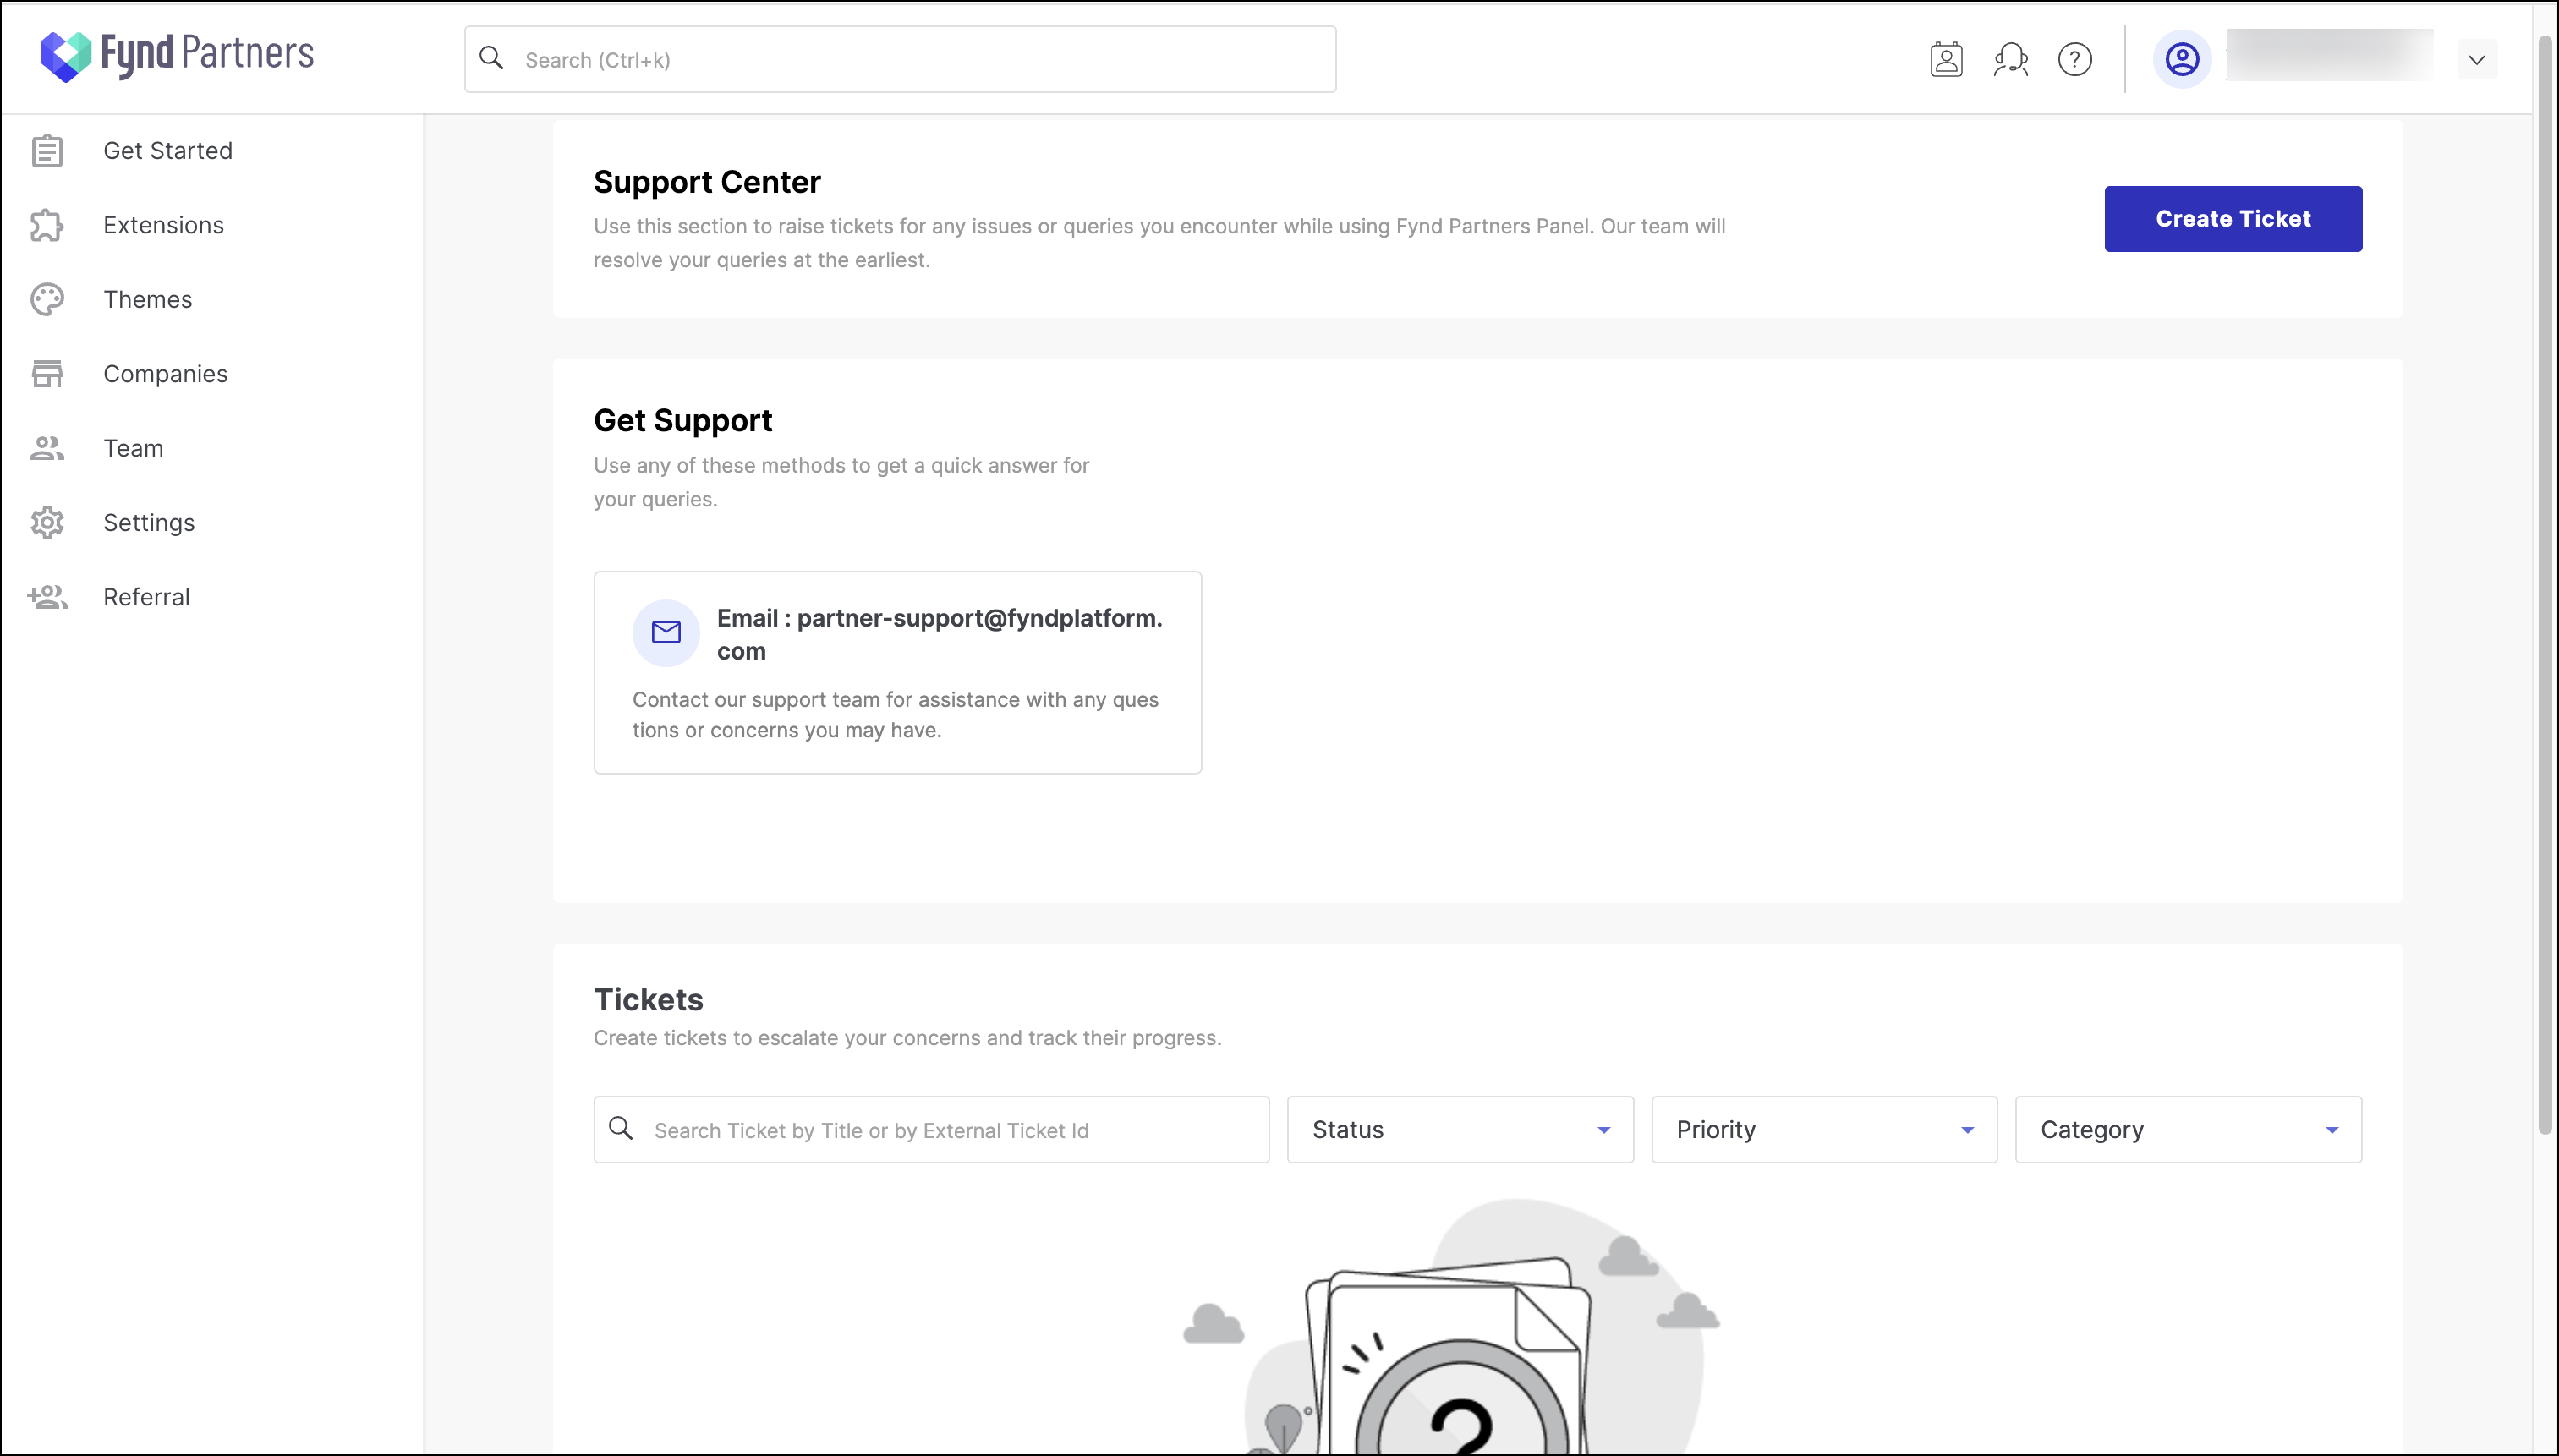Focus the Search Ticket by Title field

coord(931,1130)
